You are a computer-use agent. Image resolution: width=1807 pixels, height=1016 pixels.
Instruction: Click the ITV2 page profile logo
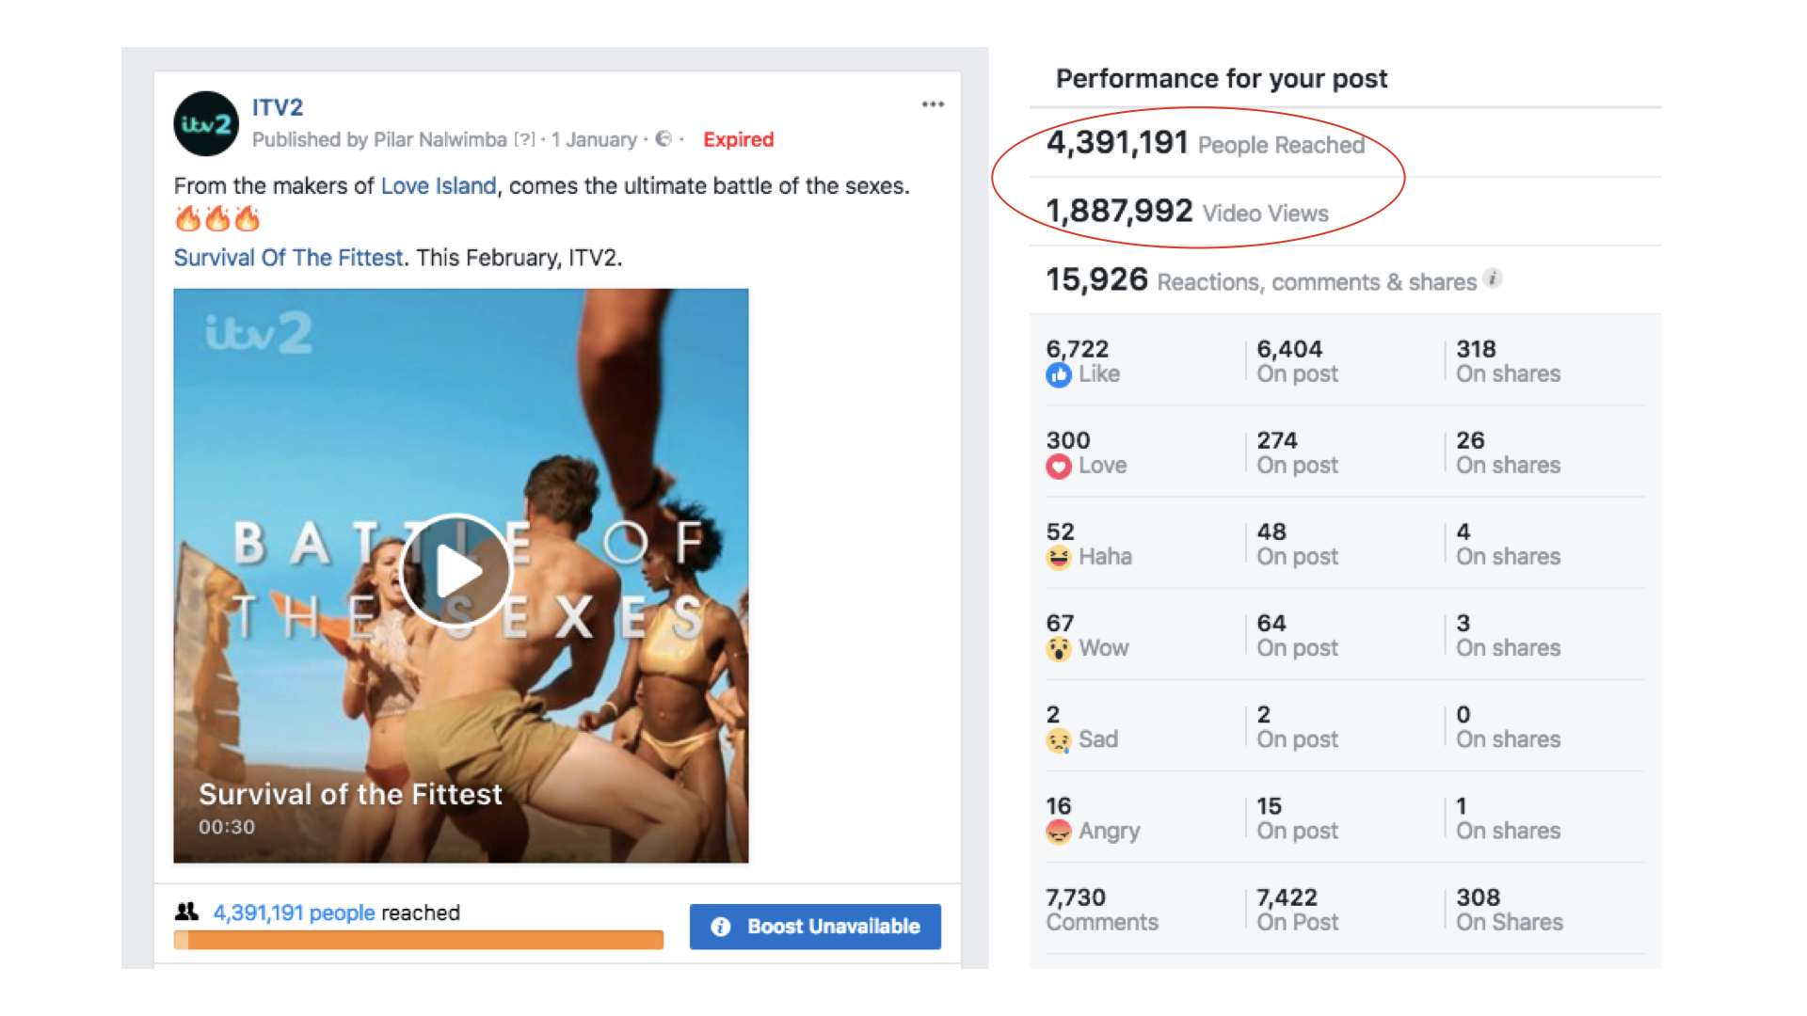coord(206,123)
